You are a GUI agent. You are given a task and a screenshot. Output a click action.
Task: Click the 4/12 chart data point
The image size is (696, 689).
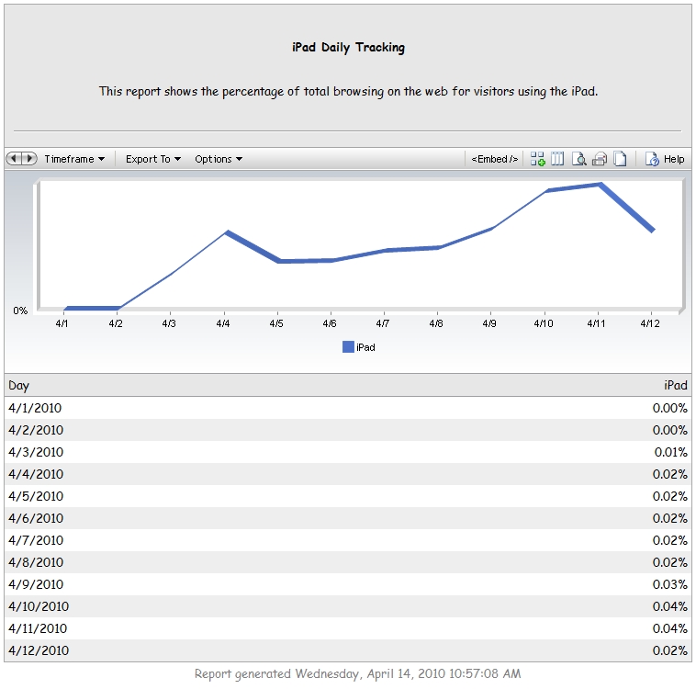point(653,230)
